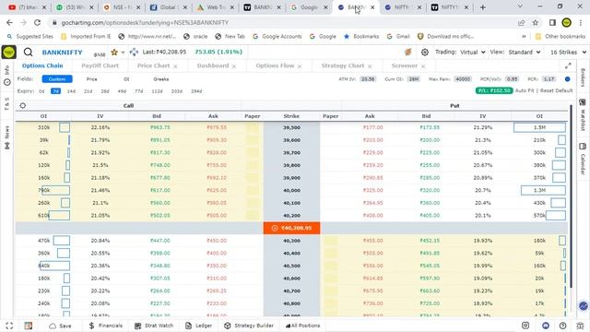Click Save in the bottom bar
This screenshot has width=590, height=332.
[x=60, y=326]
